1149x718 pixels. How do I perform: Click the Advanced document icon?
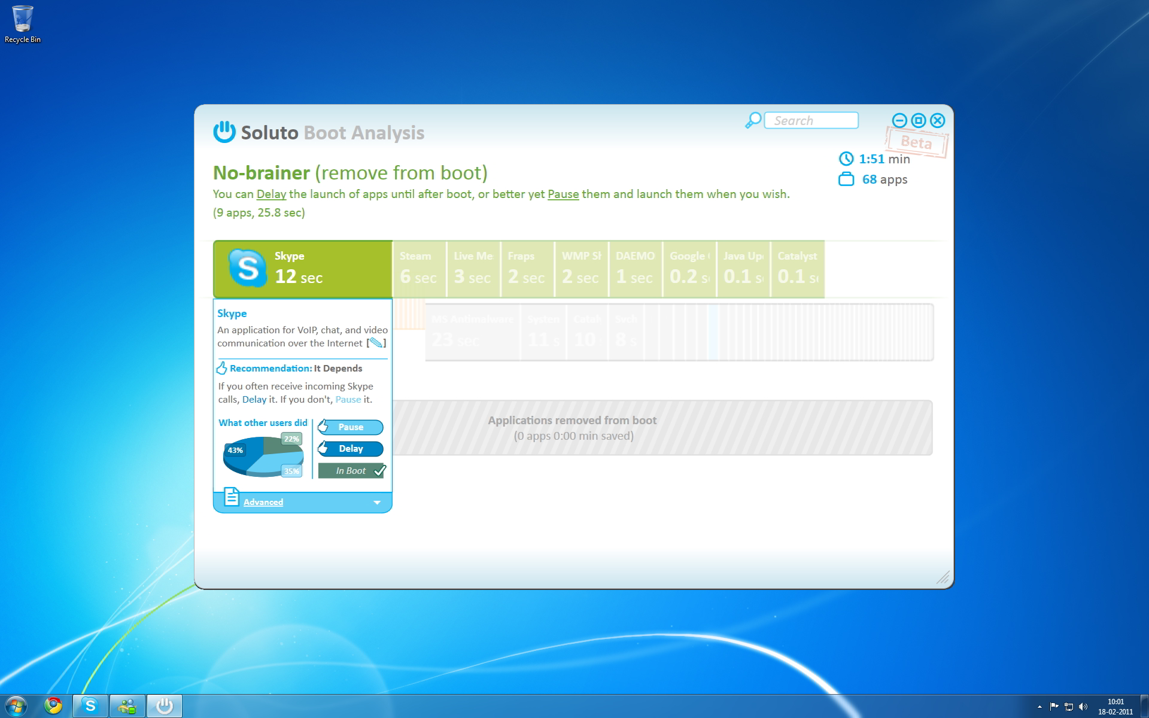click(232, 497)
